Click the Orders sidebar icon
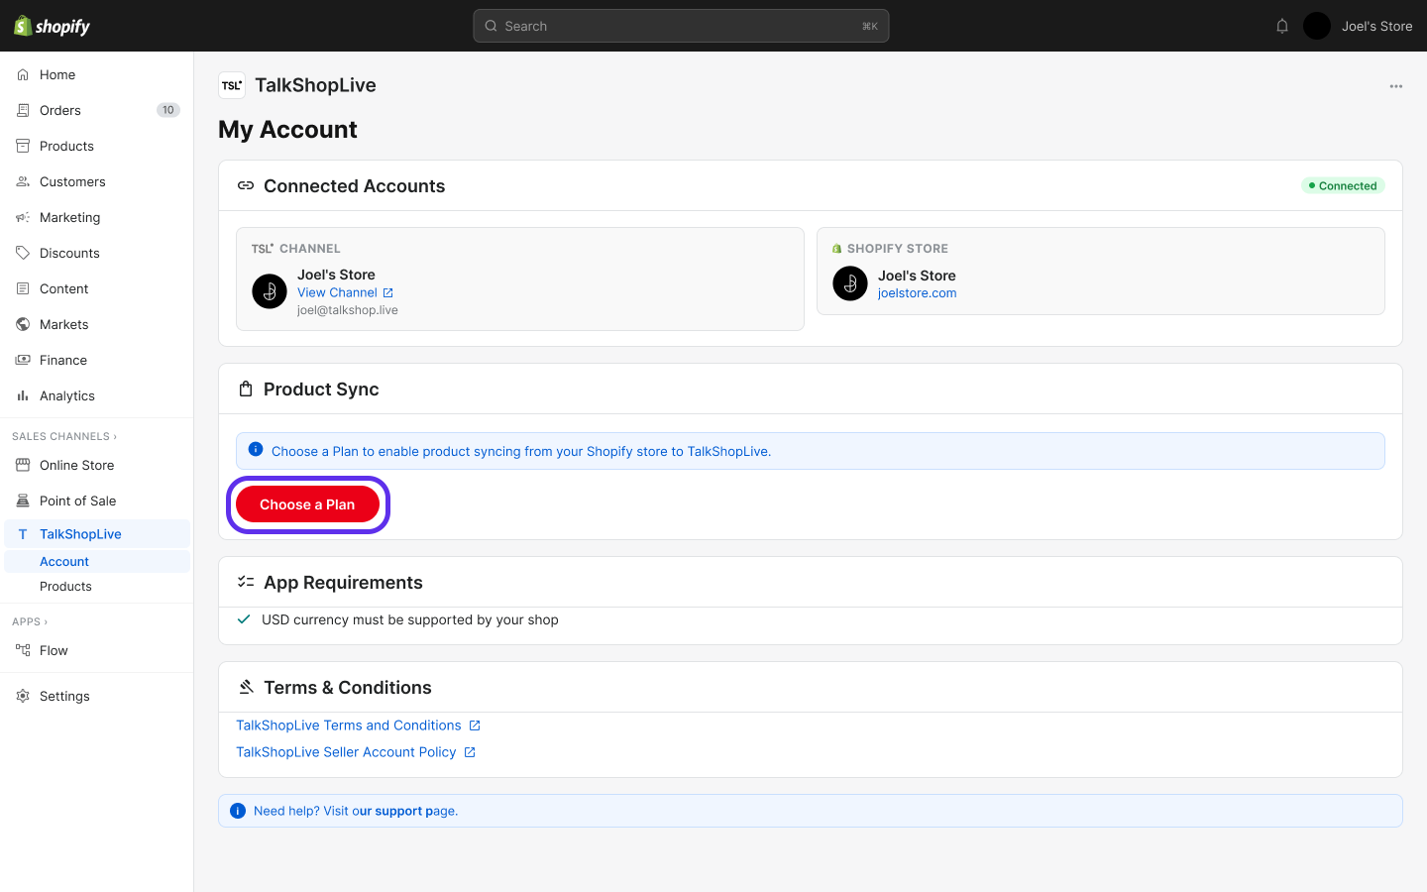 [23, 110]
